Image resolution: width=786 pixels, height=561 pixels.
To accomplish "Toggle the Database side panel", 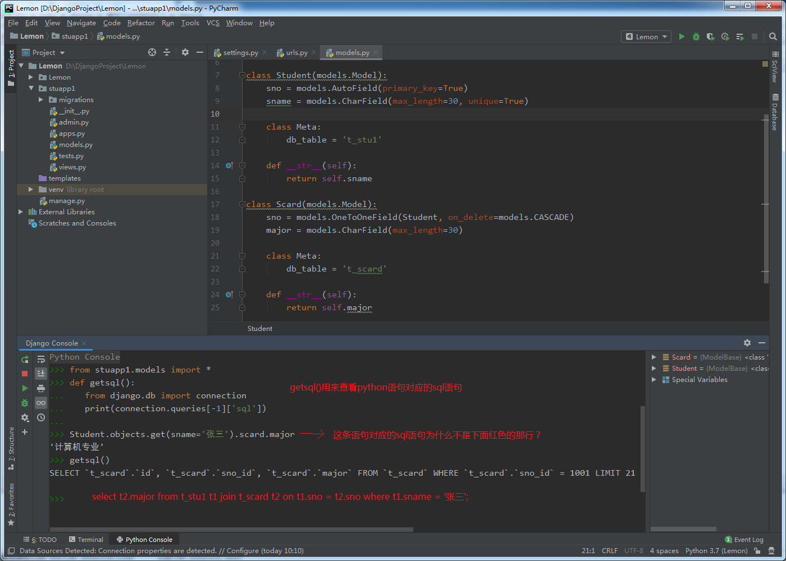I will (775, 112).
